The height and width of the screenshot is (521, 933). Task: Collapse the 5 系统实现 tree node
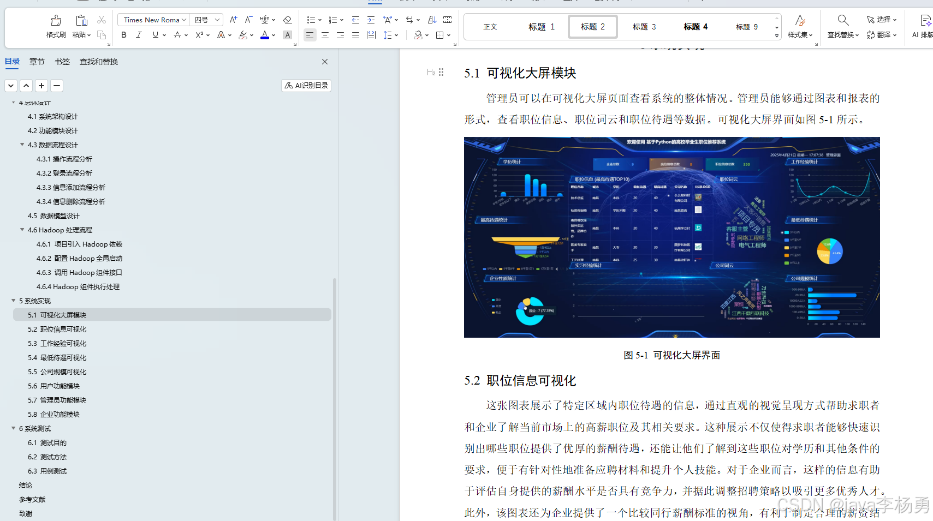14,301
